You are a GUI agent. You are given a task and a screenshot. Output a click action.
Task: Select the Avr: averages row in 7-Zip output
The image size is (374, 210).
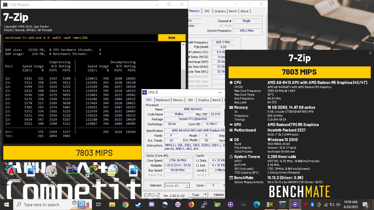click(x=70, y=132)
